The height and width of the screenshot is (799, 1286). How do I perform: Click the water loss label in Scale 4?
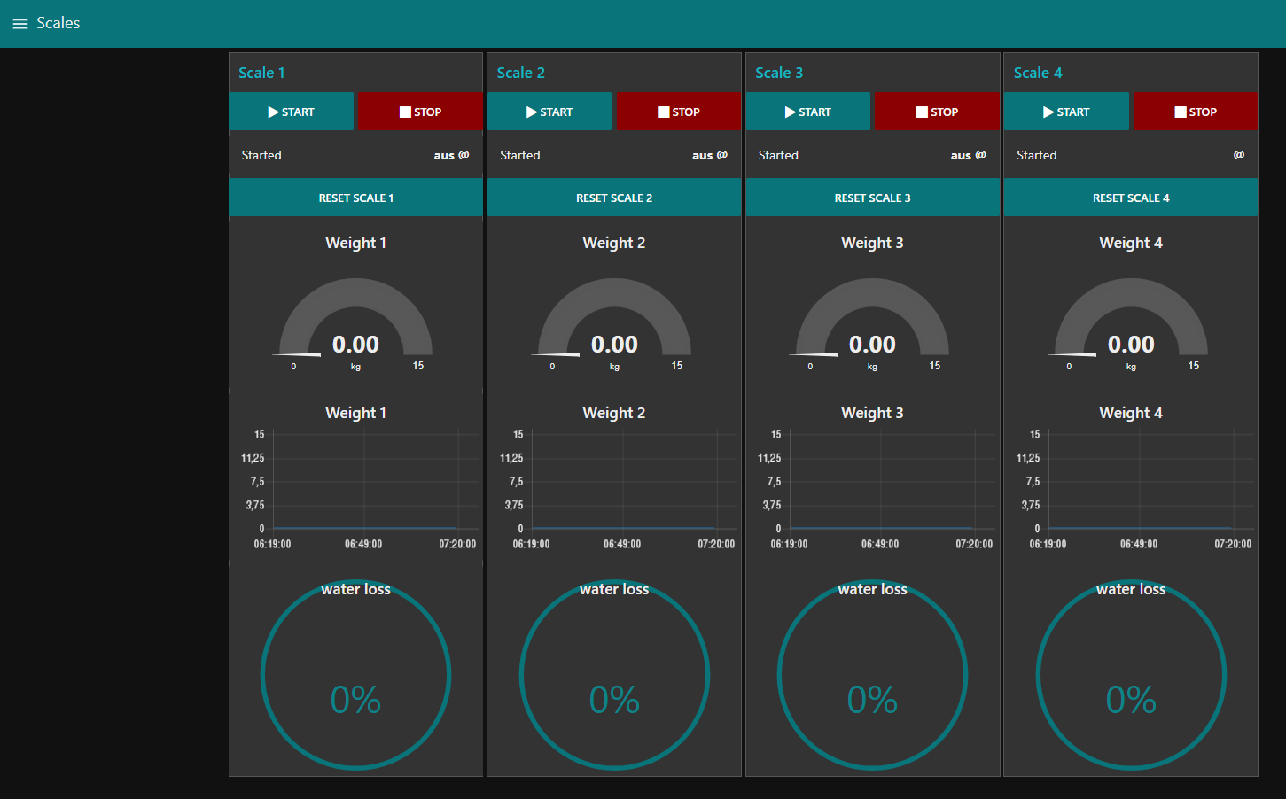[x=1131, y=589]
